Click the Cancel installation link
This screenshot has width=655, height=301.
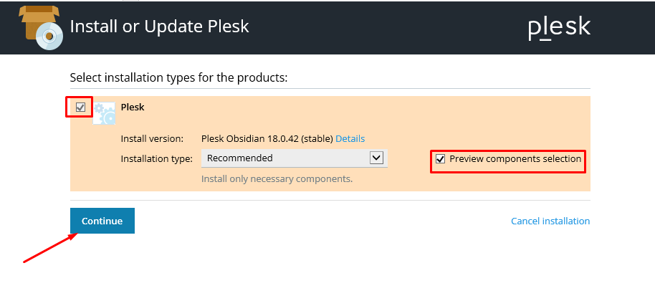point(550,221)
